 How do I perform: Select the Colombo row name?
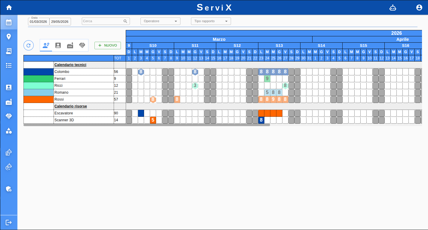pyautogui.click(x=62, y=72)
